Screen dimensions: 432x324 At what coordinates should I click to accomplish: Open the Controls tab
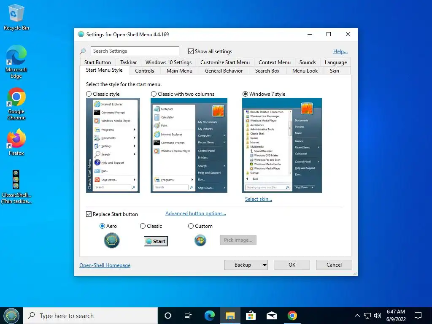(144, 71)
